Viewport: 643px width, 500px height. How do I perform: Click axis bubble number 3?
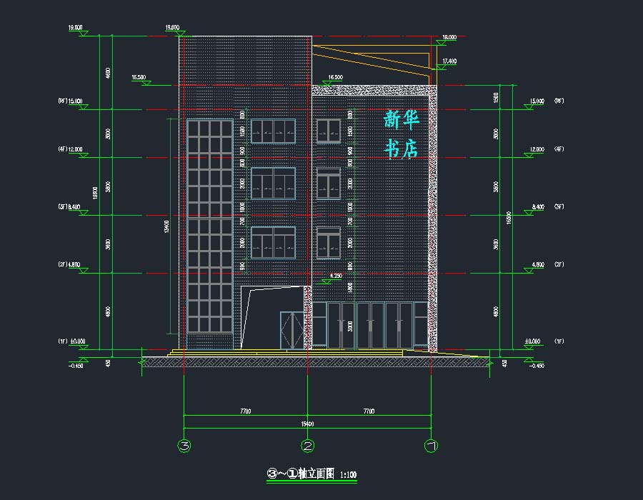pos(184,446)
